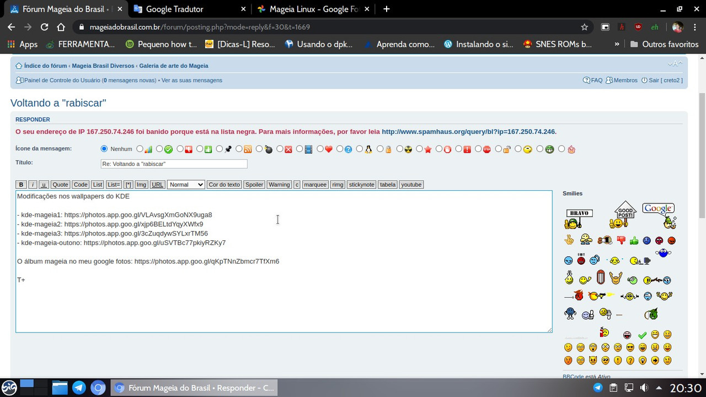Reload the page in Chrome
The width and height of the screenshot is (706, 397).
click(45, 26)
